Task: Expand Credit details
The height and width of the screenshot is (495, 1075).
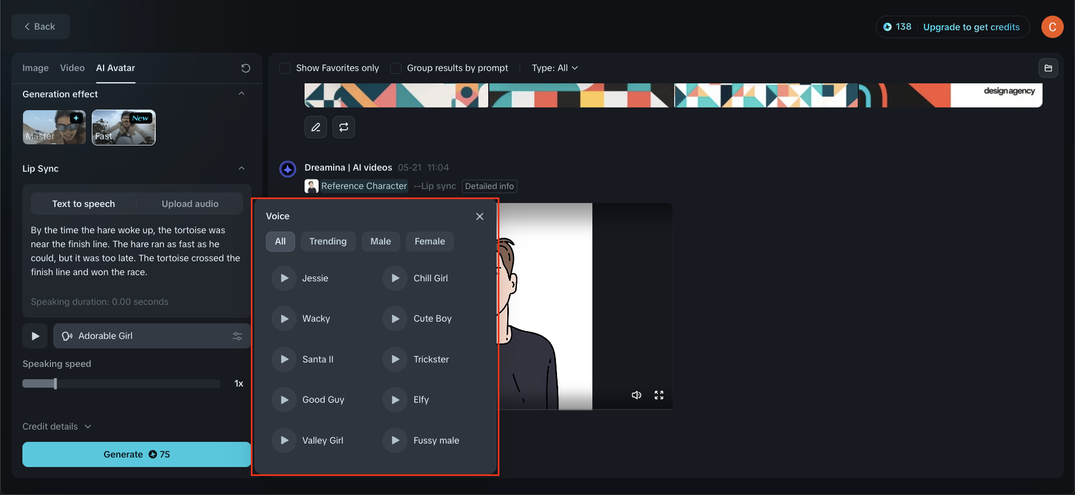Action: click(x=57, y=427)
